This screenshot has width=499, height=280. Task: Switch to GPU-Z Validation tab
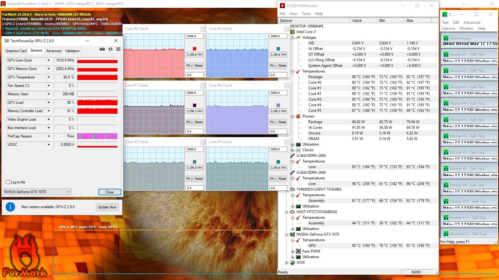[72, 51]
